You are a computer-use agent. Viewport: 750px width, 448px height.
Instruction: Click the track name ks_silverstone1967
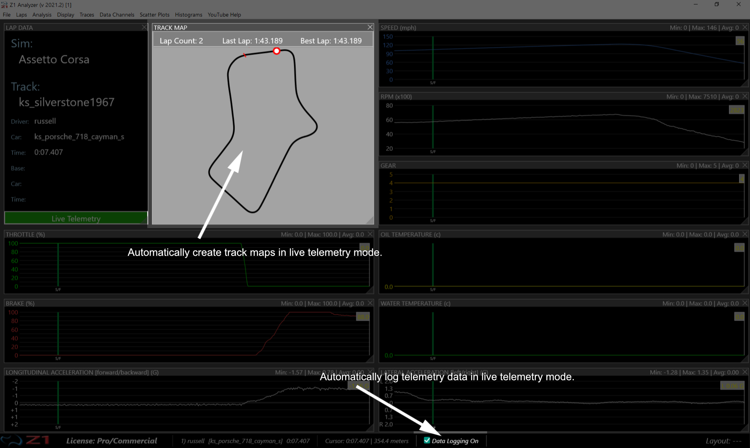(66, 102)
